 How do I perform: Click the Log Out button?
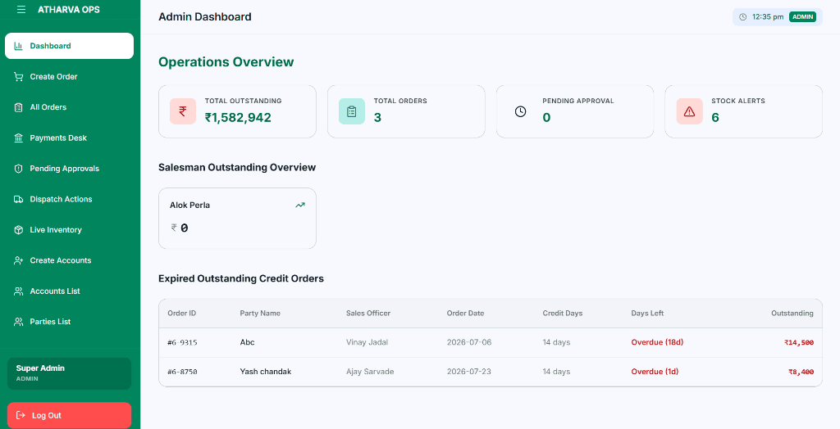click(x=69, y=416)
